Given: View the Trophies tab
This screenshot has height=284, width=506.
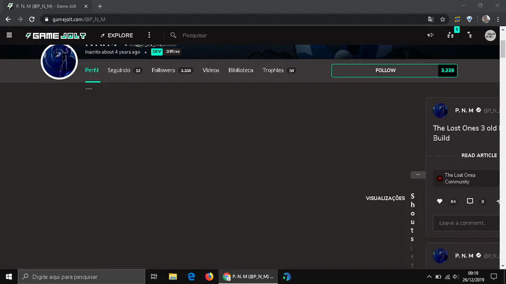Looking at the screenshot, I should click(x=279, y=70).
